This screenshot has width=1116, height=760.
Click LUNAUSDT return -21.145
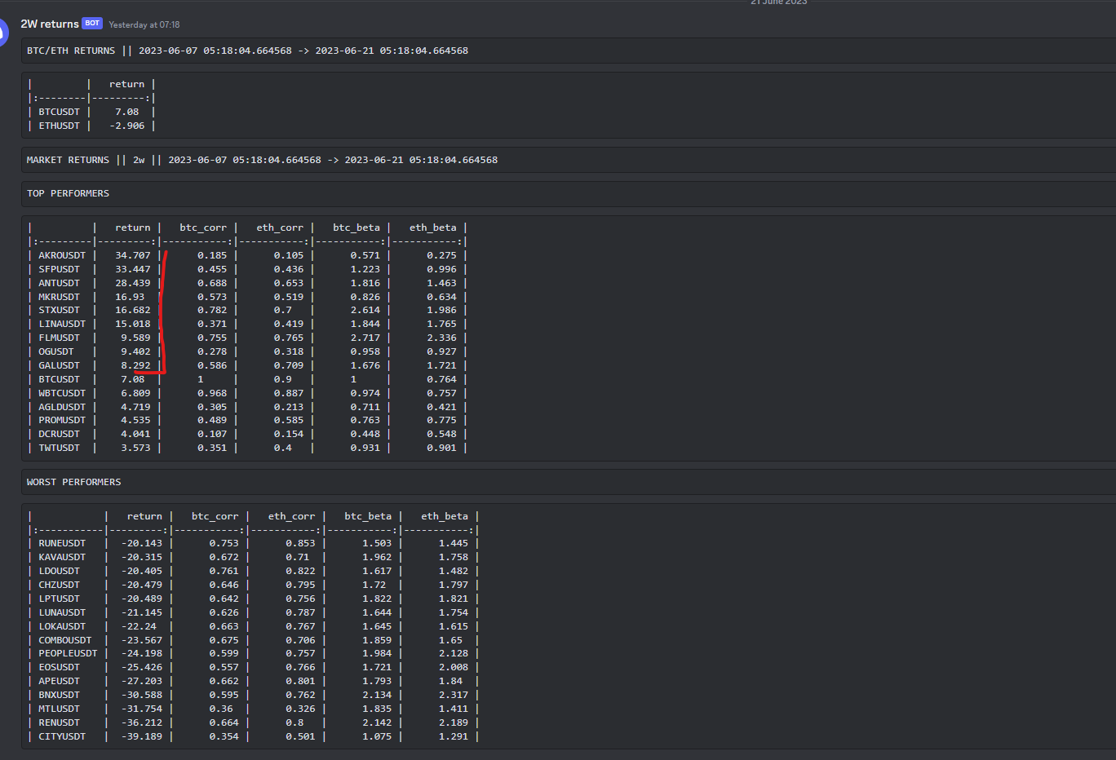(x=142, y=612)
